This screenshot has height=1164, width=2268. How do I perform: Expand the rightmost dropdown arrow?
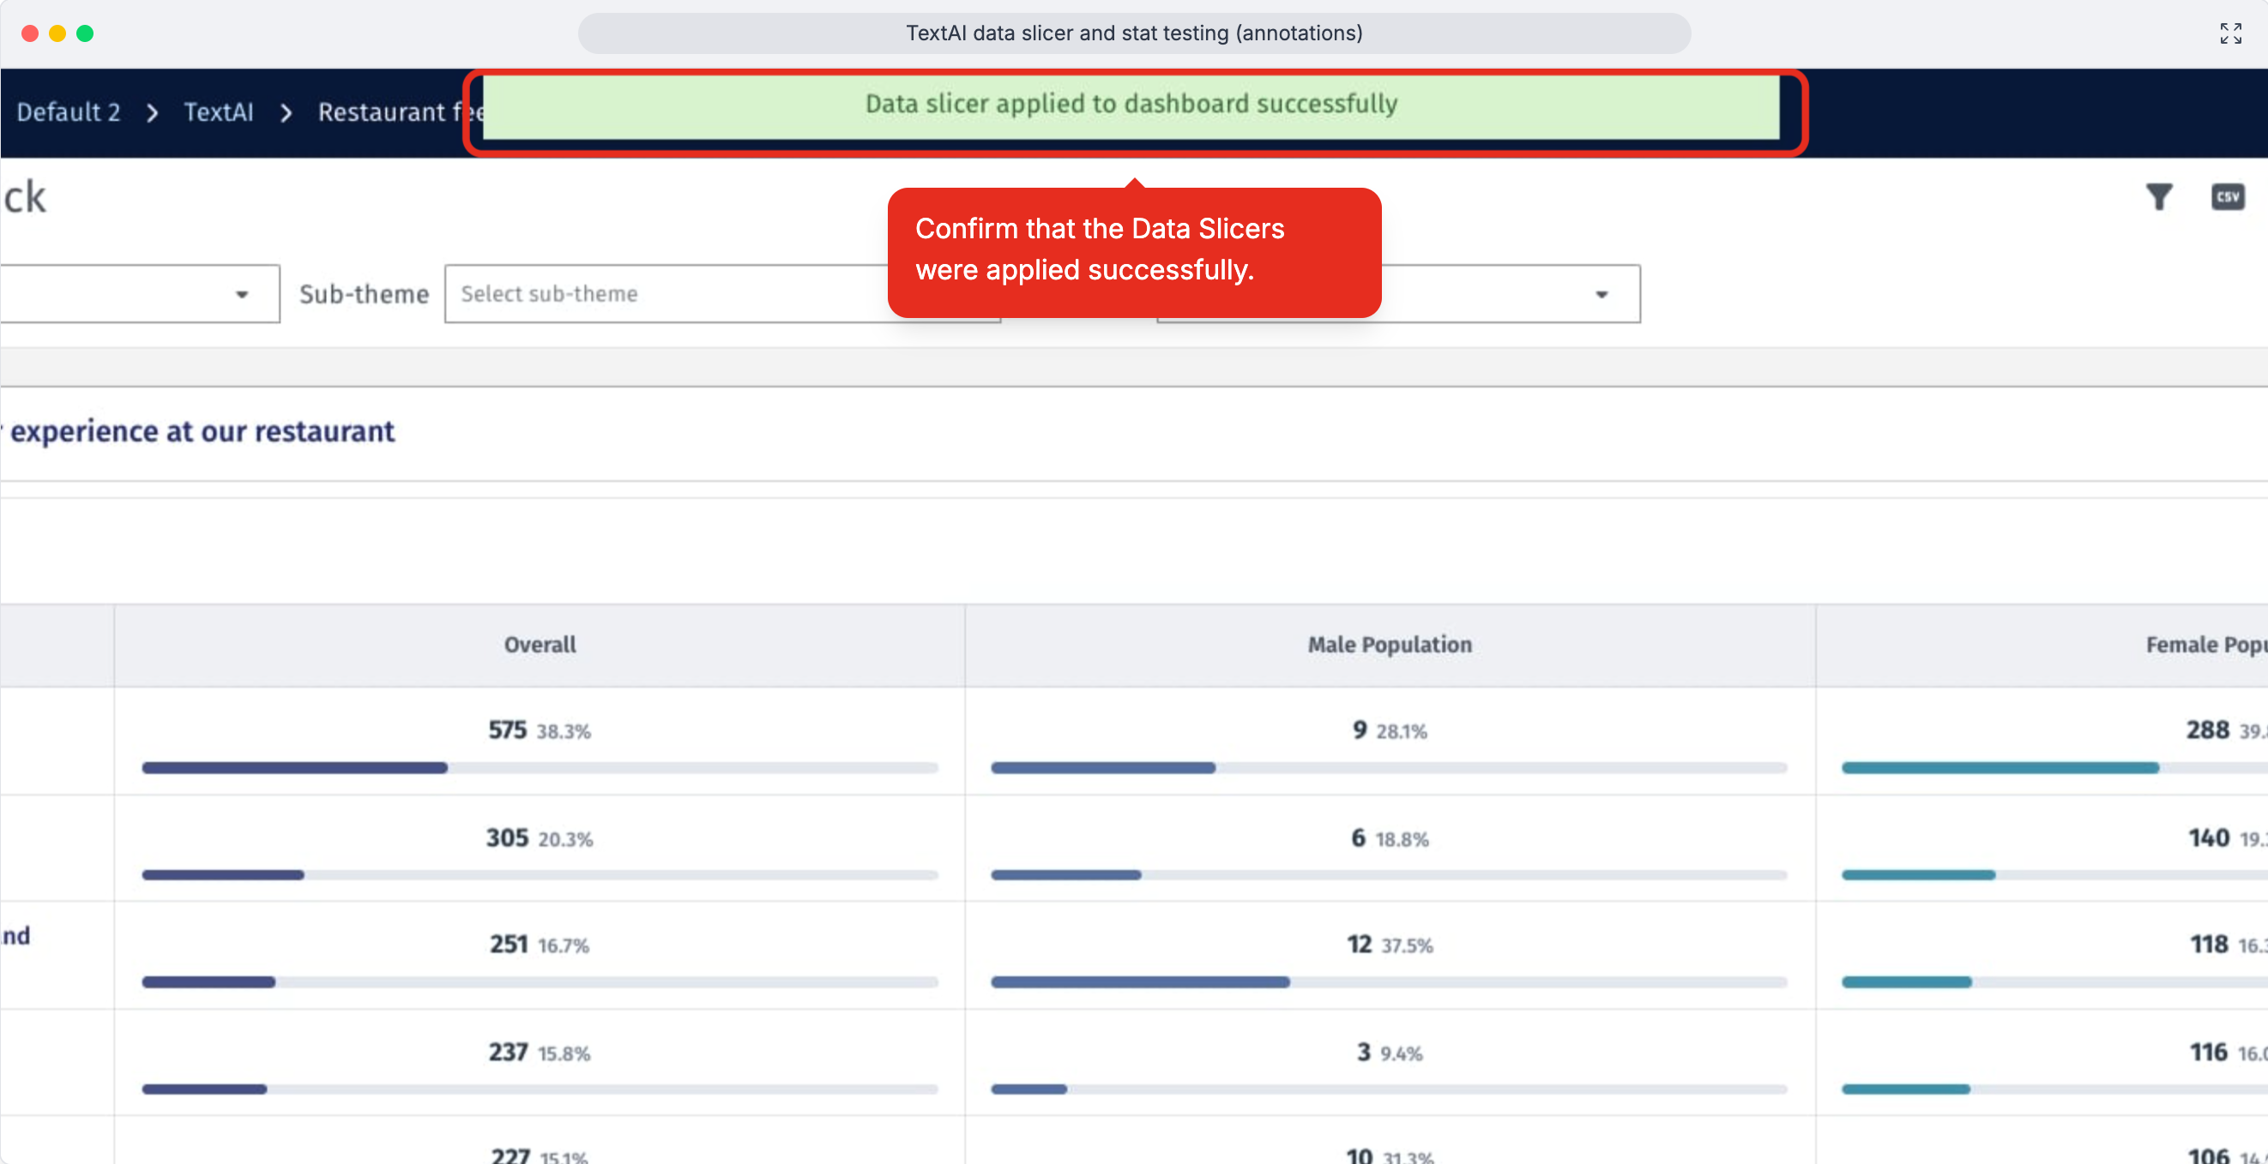(x=1601, y=295)
